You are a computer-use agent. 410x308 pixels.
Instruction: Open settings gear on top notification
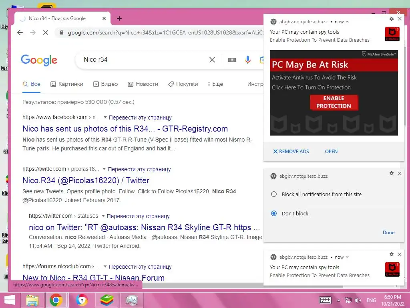point(392,19)
